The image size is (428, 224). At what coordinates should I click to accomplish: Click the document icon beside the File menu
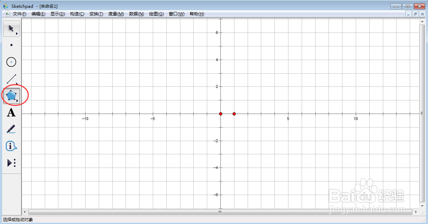click(8, 14)
